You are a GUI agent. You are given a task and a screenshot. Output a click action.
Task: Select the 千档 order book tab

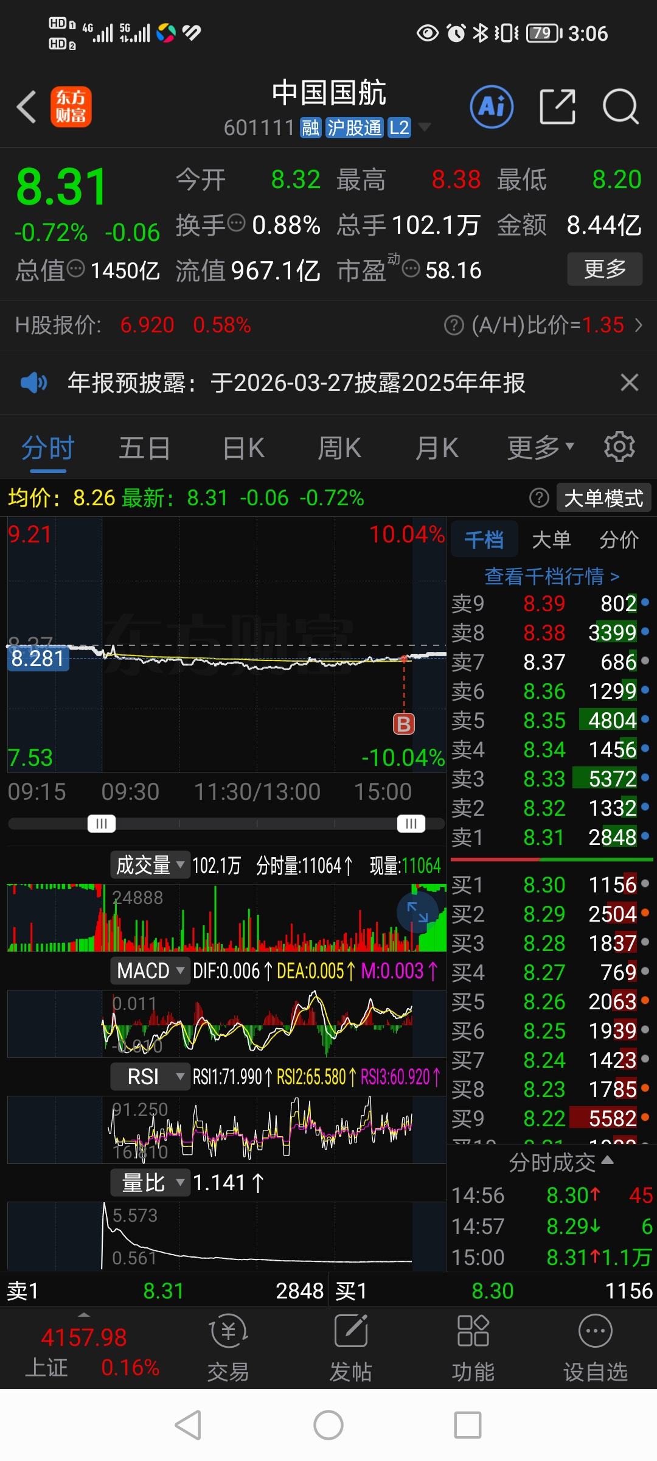484,539
